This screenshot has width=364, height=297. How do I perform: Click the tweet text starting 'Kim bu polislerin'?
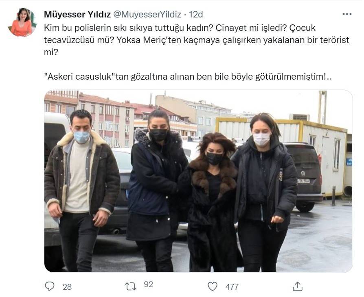click(196, 40)
